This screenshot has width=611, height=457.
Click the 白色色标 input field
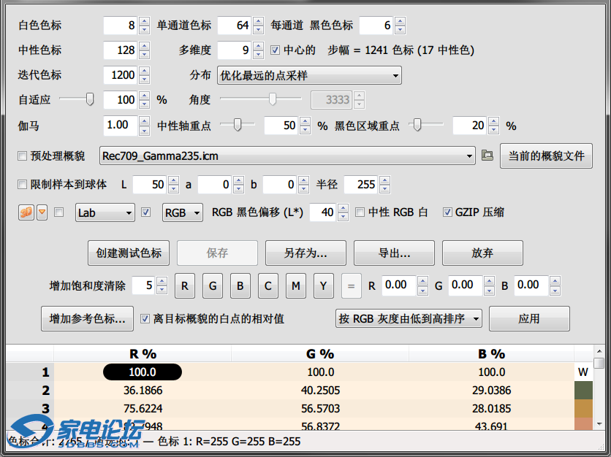(120, 26)
